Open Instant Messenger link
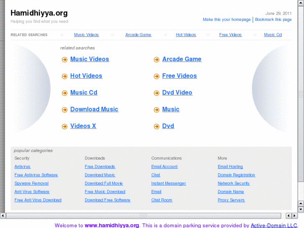The width and height of the screenshot is (304, 228). [169, 183]
